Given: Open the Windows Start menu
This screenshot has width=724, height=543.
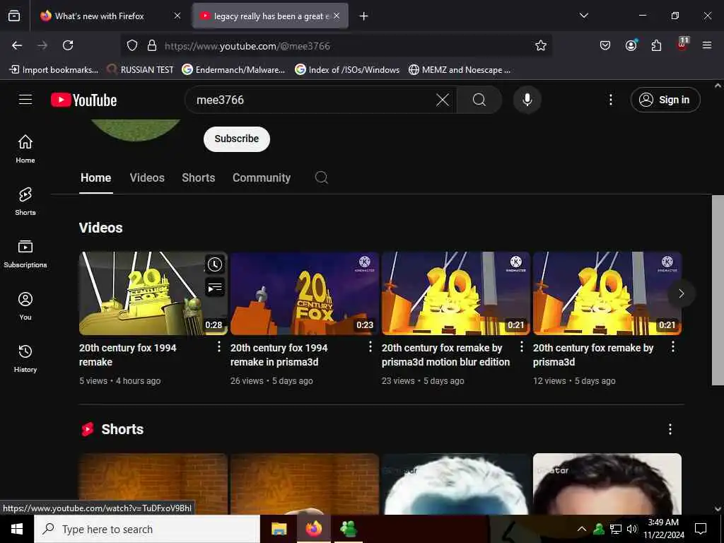Looking at the screenshot, I should pyautogui.click(x=17, y=529).
